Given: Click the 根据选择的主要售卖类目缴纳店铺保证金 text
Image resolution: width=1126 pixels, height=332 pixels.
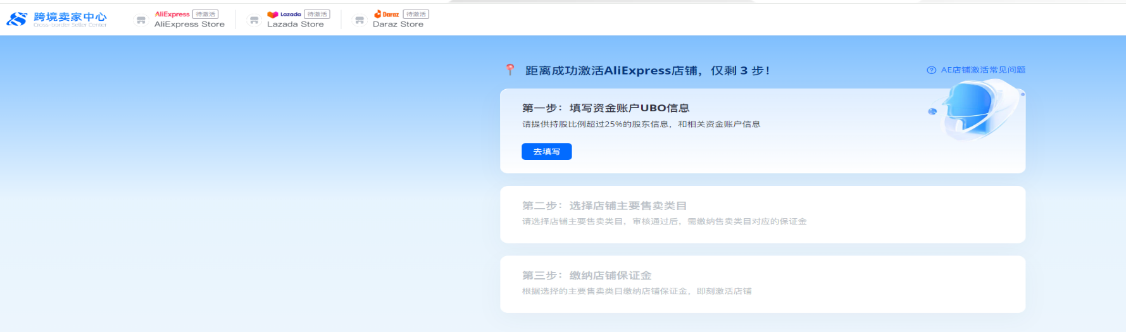Looking at the screenshot, I should pyautogui.click(x=637, y=292).
